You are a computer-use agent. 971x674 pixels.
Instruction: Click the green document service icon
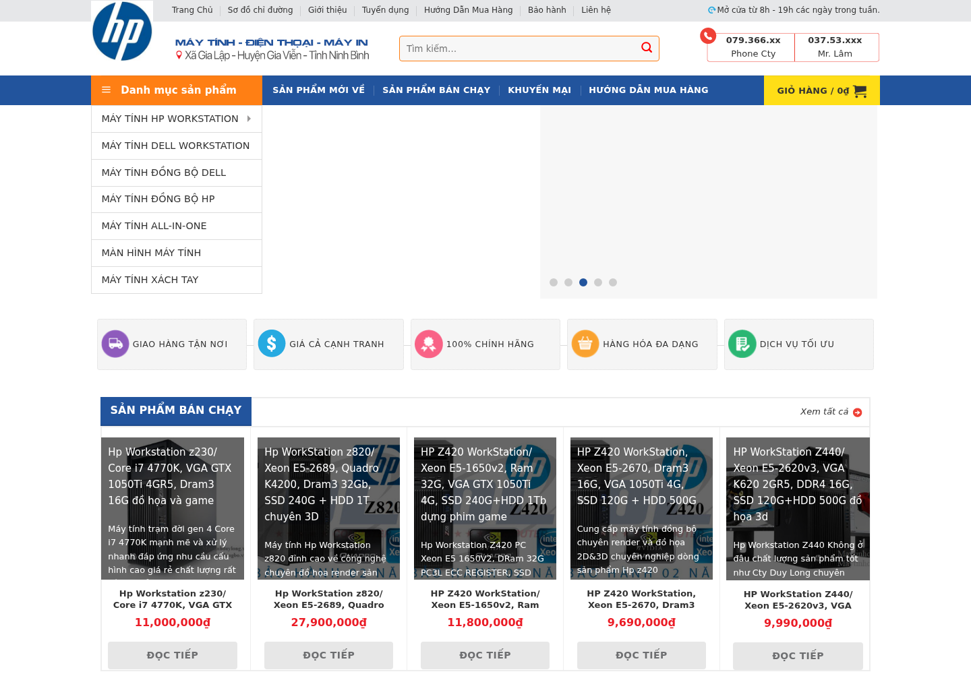[x=742, y=344]
